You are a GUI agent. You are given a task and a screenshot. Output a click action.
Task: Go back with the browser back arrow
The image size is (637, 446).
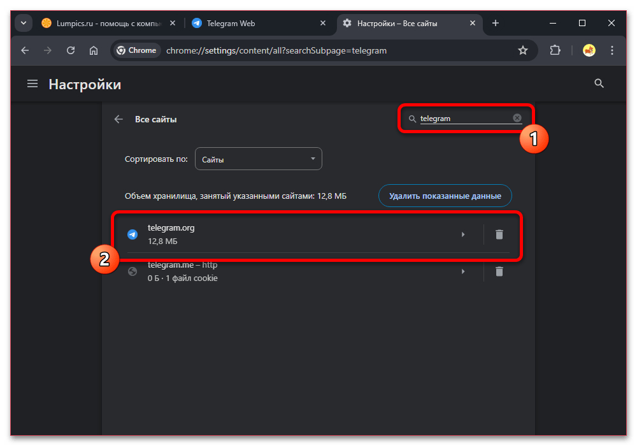(x=25, y=50)
